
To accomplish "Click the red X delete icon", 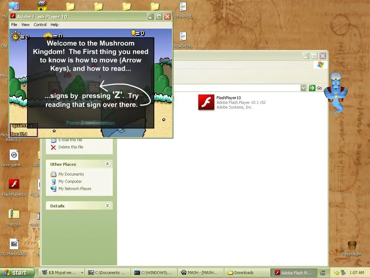I will coord(53,147).
